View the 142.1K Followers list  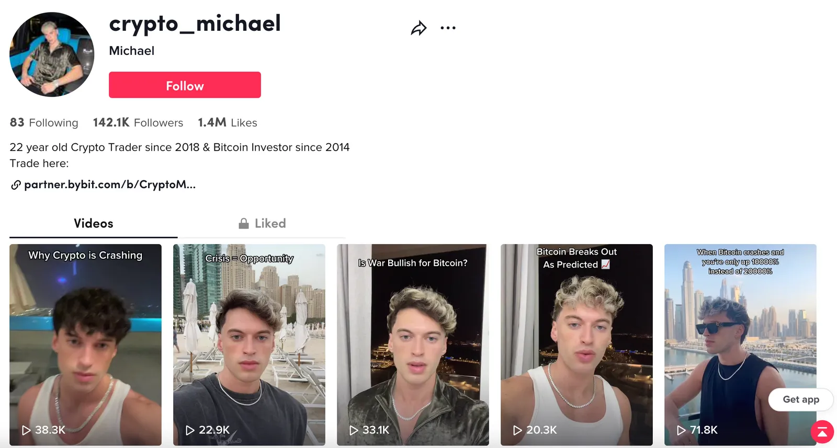click(x=138, y=122)
